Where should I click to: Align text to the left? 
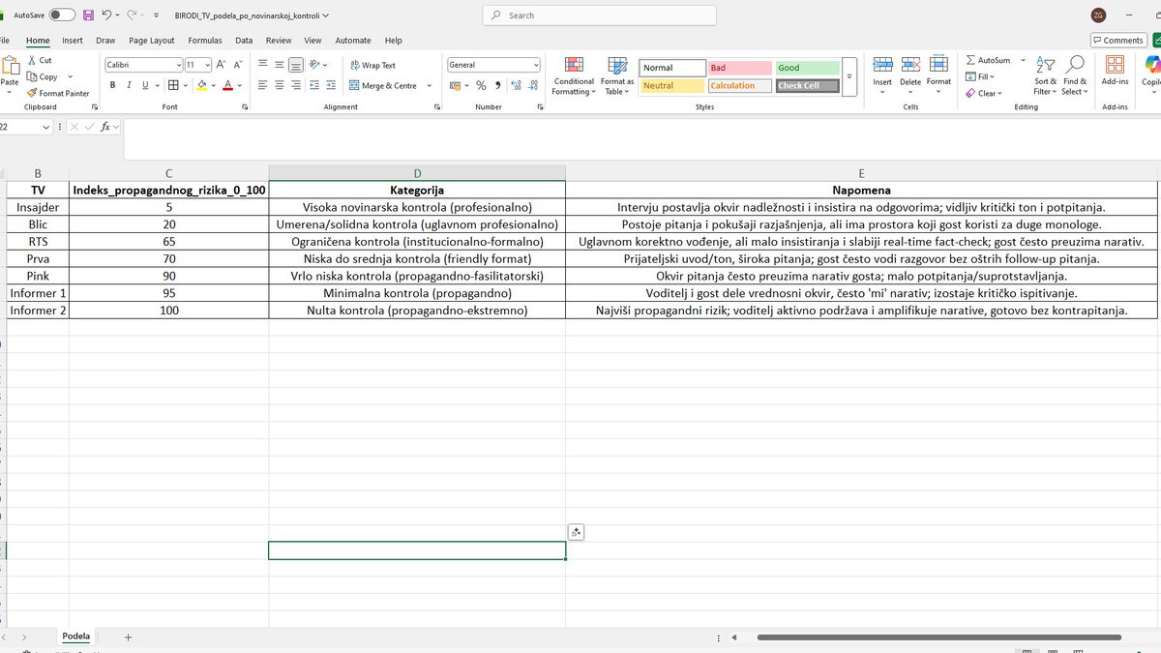tap(263, 85)
